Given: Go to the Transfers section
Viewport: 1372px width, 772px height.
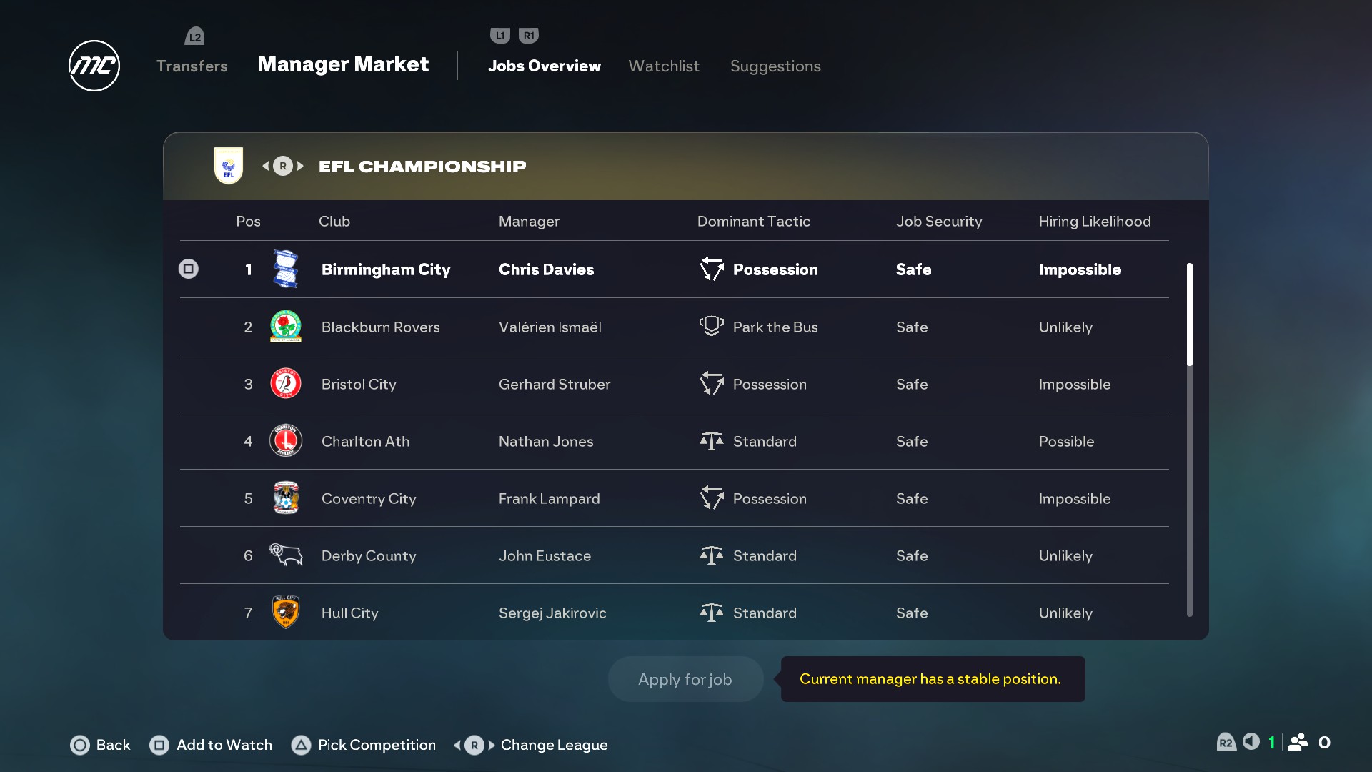Looking at the screenshot, I should pos(192,66).
